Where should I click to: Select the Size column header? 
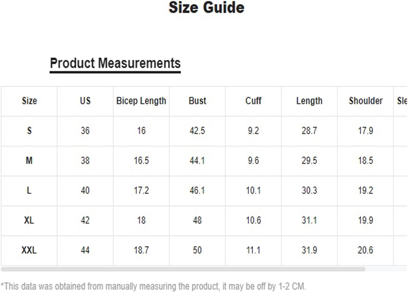point(29,101)
